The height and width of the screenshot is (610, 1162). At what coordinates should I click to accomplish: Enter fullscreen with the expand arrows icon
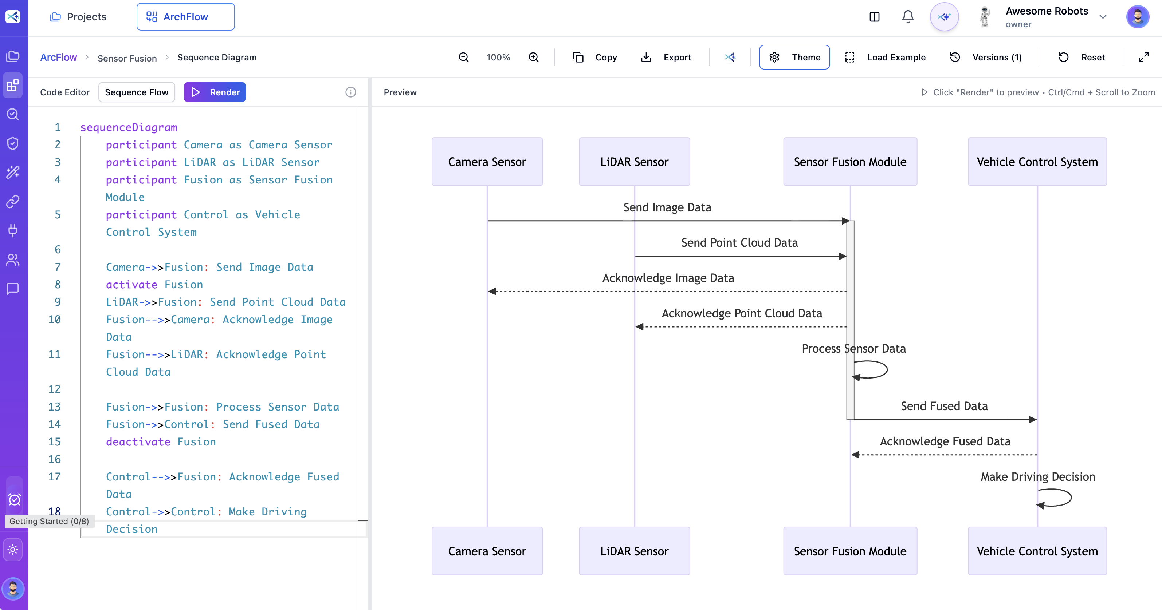click(x=1143, y=57)
